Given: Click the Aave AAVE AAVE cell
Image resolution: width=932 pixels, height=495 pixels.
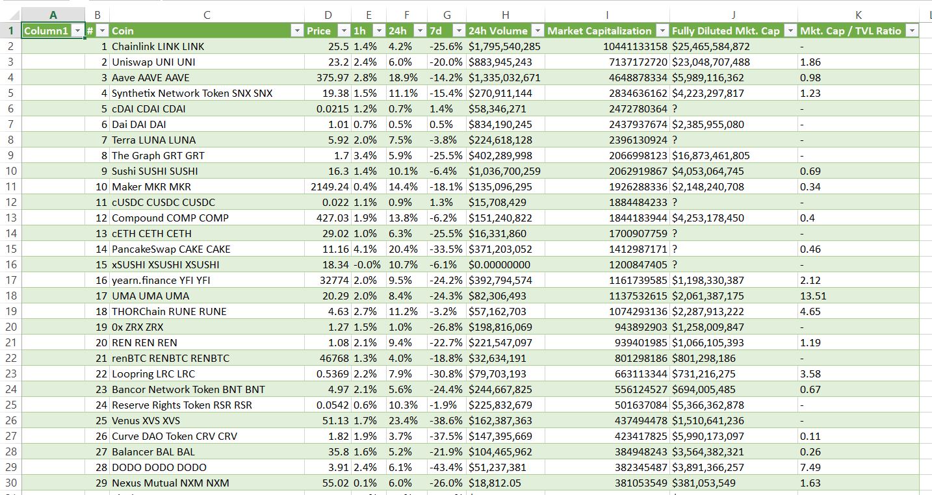Looking at the screenshot, I should coord(207,77).
